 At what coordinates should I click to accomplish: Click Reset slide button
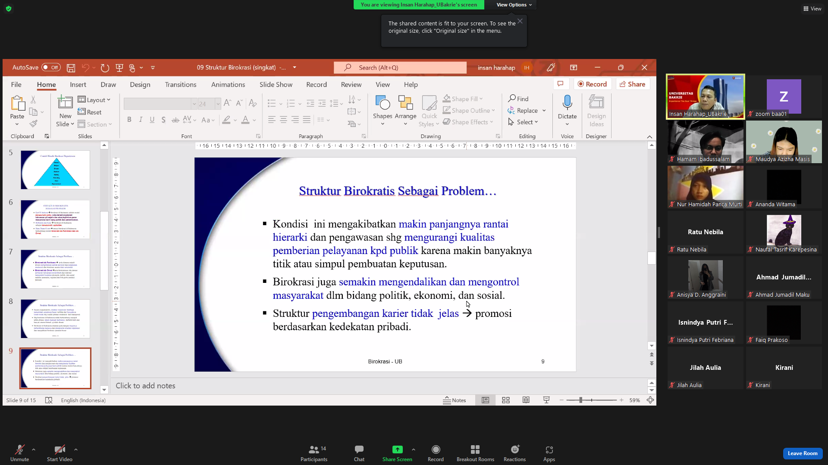(x=90, y=112)
